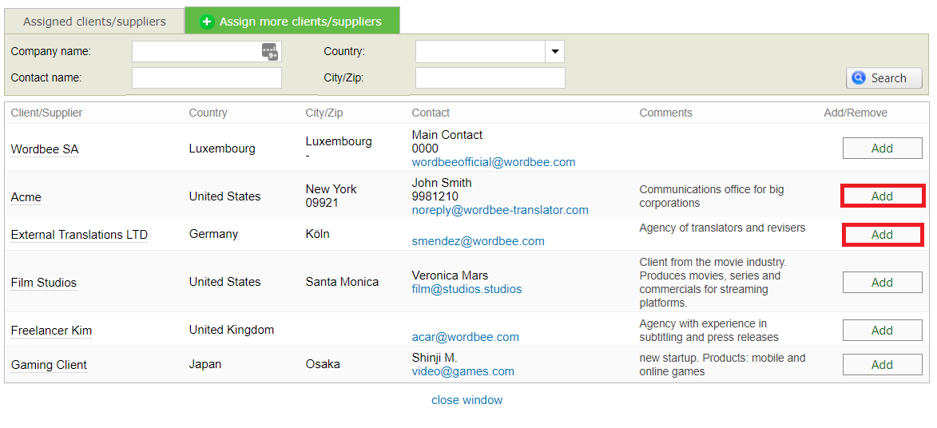
Task: Open the Country dropdown arrow
Action: 554,52
